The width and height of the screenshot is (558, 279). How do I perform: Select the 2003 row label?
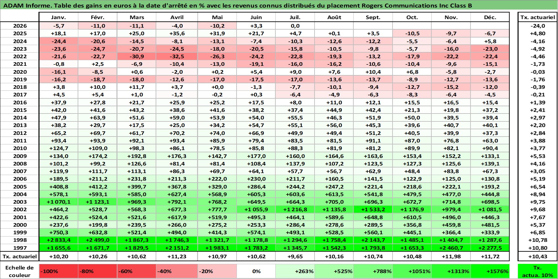(x=20, y=202)
